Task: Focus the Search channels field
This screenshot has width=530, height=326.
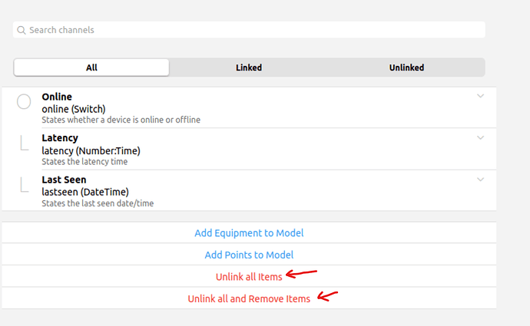Action: click(253, 30)
